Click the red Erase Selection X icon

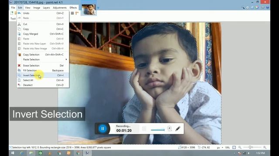pyautogui.click(x=19, y=65)
